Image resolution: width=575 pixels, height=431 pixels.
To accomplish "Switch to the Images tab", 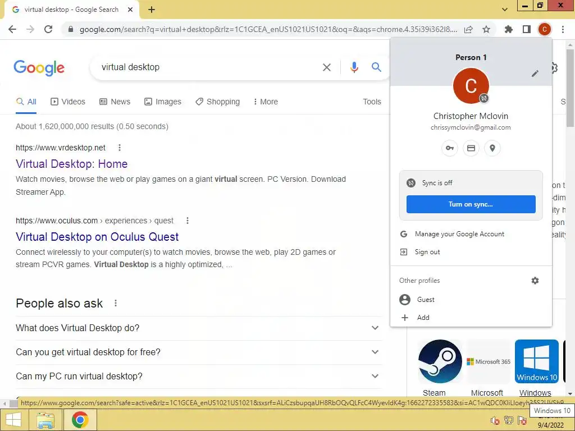I will [163, 102].
